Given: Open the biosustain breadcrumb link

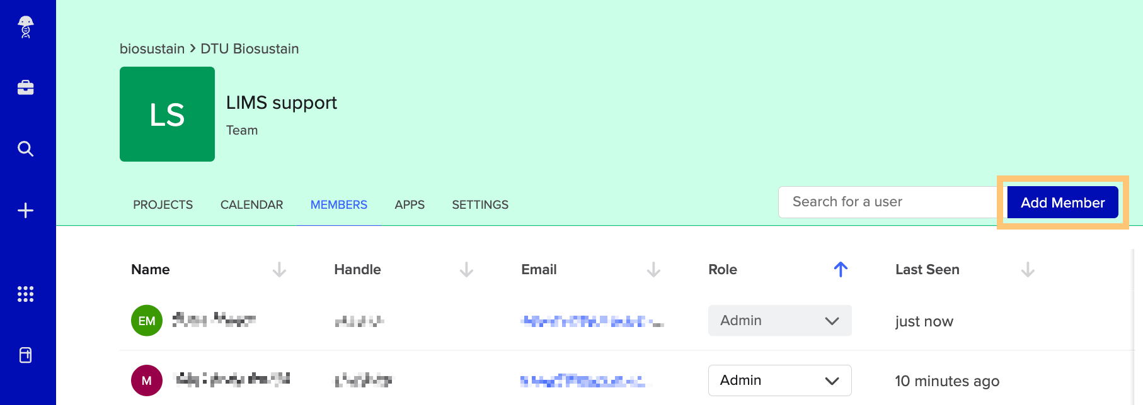Looking at the screenshot, I should [152, 49].
